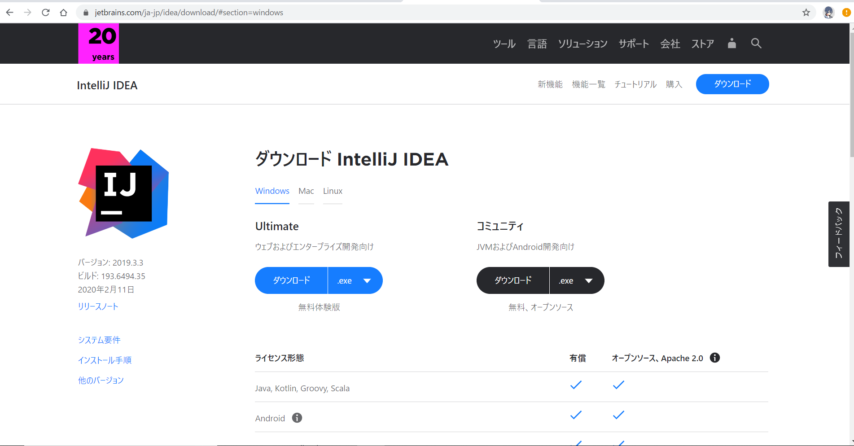Open site search magnifier icon
The width and height of the screenshot is (854, 446).
pos(756,43)
